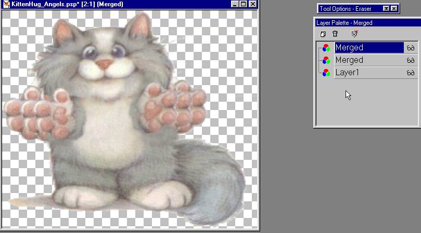Minimize the KittenHug_Angels.psp image window
421x233 pixels.
[x=235, y=4]
